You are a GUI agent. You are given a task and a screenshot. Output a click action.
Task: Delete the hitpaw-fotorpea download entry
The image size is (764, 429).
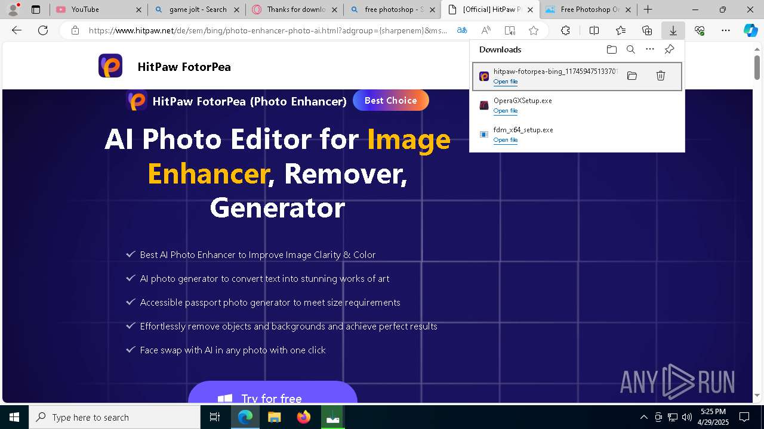click(x=661, y=76)
